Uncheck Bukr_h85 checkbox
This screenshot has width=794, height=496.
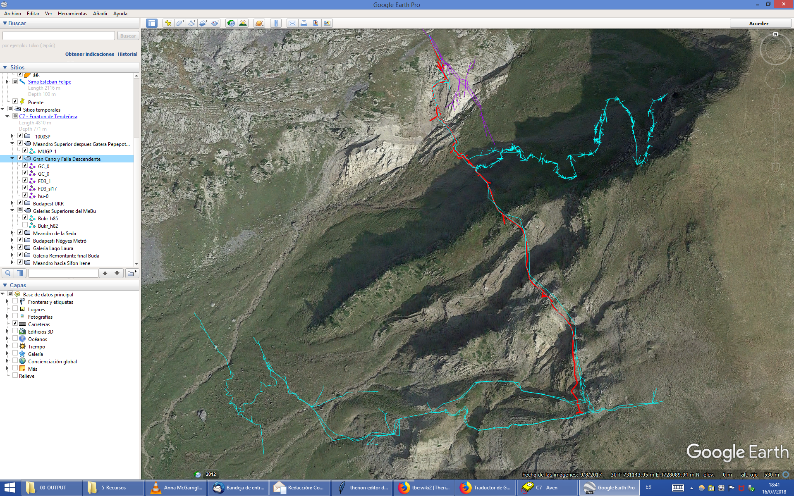click(25, 218)
